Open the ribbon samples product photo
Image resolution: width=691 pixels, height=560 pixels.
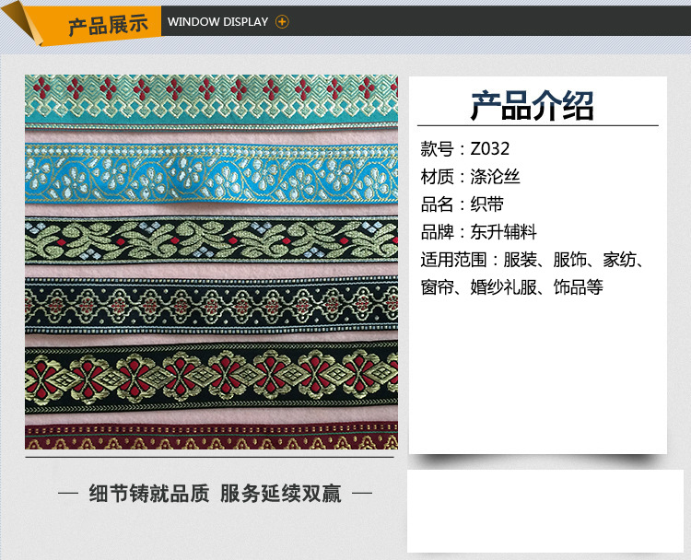point(211,262)
